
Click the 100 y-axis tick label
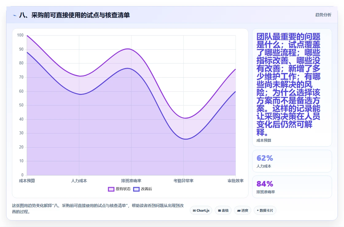[x=20, y=35]
